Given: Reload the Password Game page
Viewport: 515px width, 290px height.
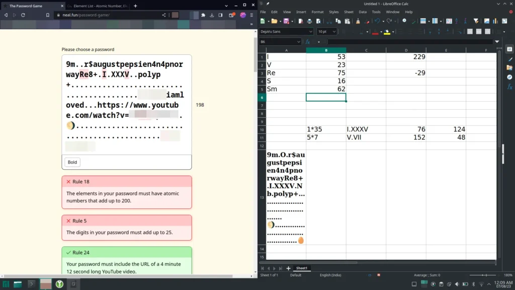Looking at the screenshot, I should (23, 15).
